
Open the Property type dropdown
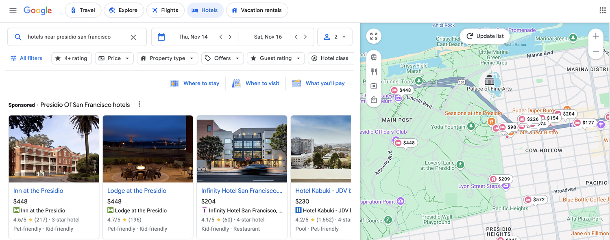pyautogui.click(x=168, y=58)
